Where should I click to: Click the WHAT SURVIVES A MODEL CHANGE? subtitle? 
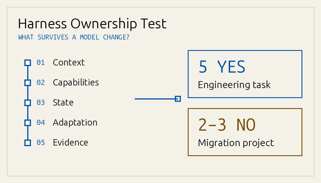74,37
